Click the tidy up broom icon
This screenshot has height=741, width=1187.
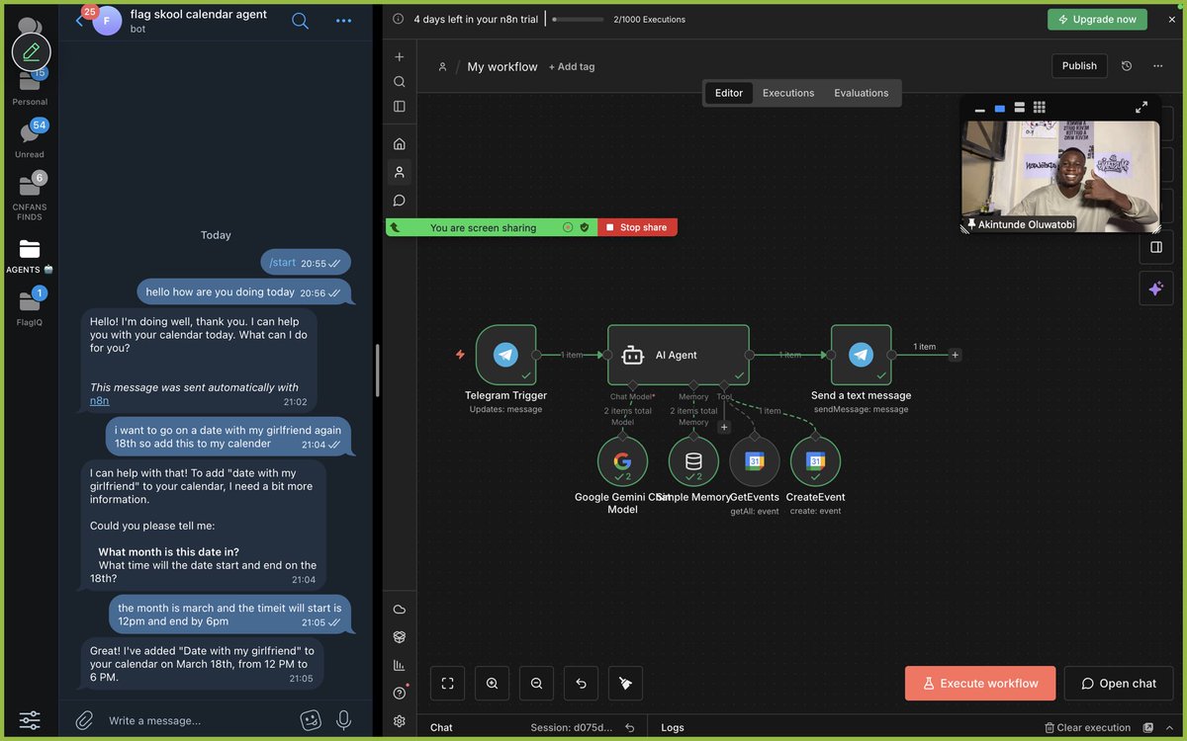pyautogui.click(x=625, y=683)
